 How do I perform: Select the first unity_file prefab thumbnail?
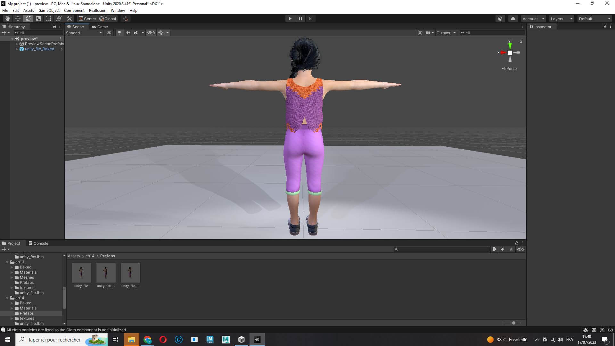pyautogui.click(x=81, y=273)
